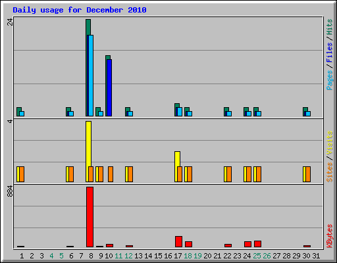Click the orange Sites bar for day 1
The height and width of the screenshot is (263, 337).
pyautogui.click(x=22, y=174)
